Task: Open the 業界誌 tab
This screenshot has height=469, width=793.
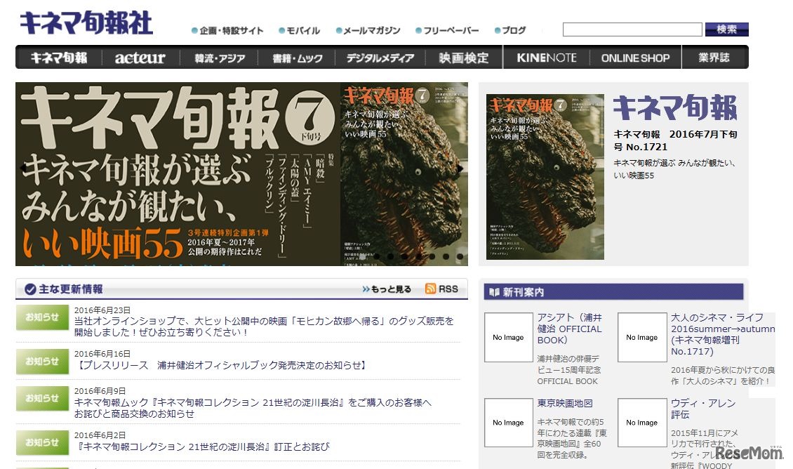Action: (714, 58)
